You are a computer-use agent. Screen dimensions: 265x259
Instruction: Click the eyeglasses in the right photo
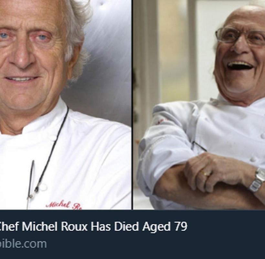pyautogui.click(x=240, y=37)
